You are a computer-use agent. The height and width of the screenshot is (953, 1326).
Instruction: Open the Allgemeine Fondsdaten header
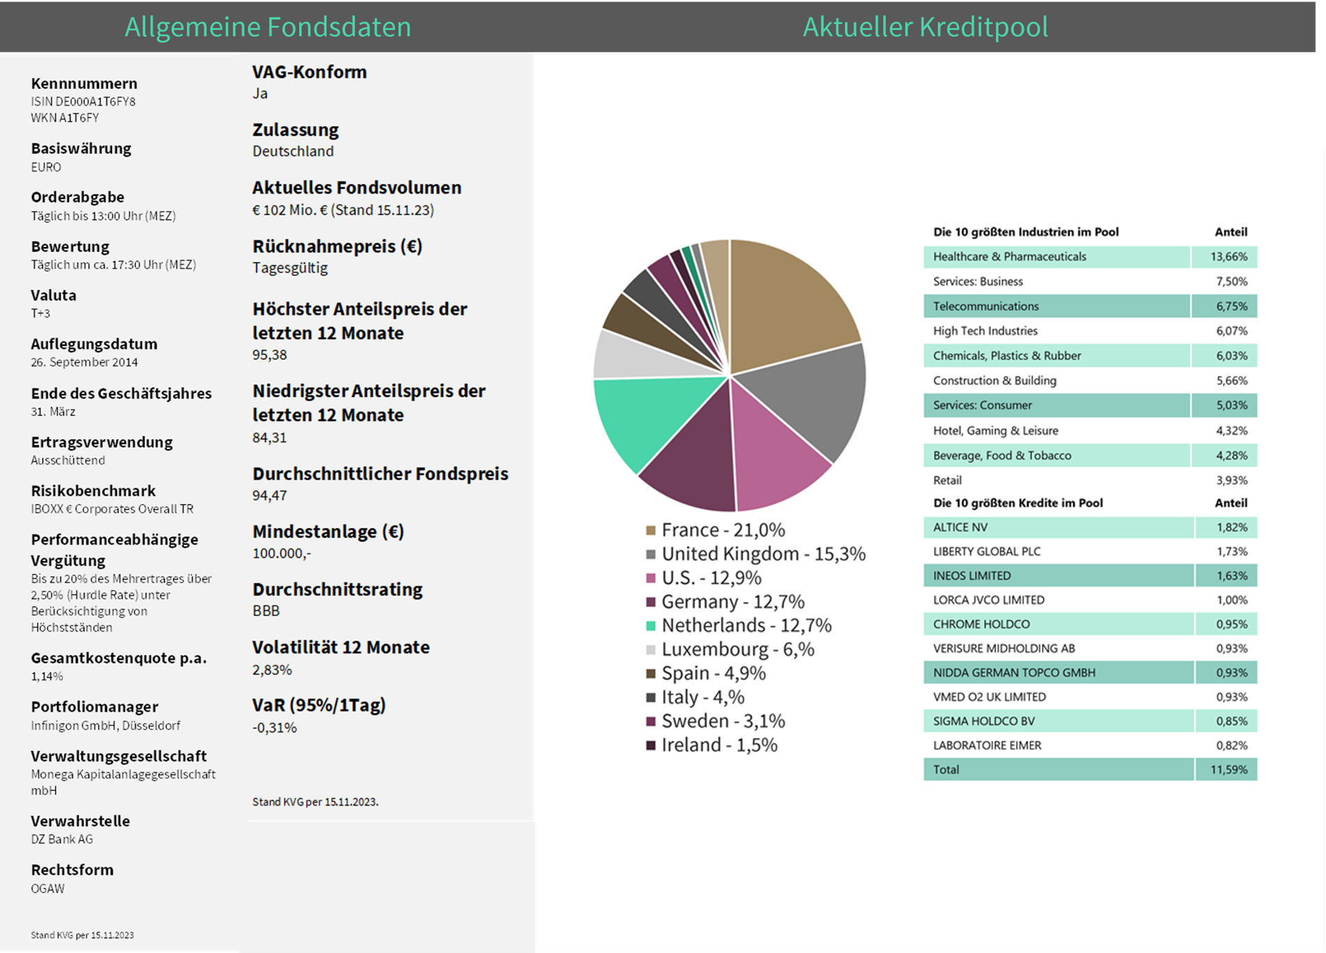[x=267, y=27]
